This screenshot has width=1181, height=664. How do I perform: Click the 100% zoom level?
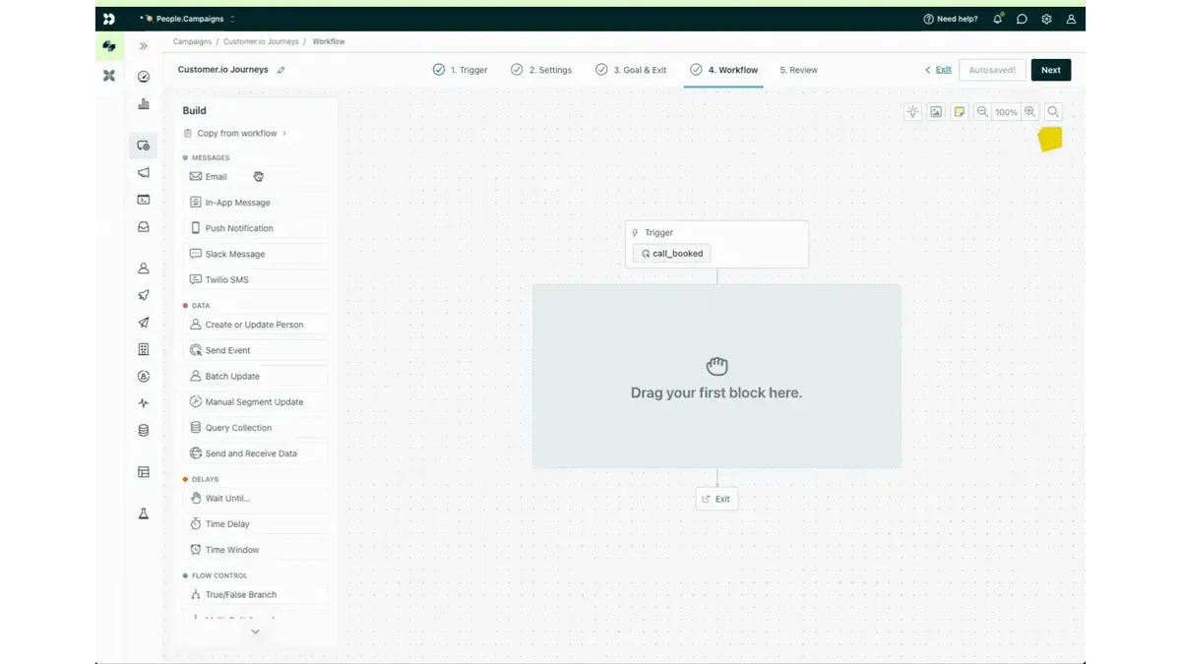coord(1006,112)
